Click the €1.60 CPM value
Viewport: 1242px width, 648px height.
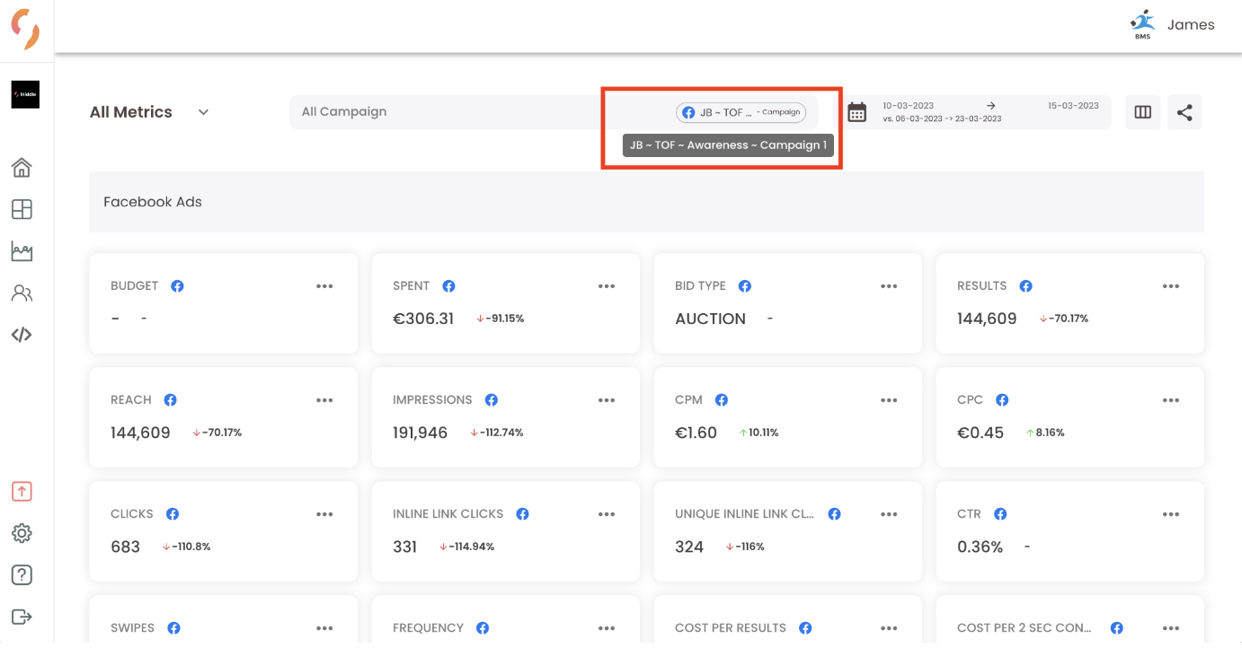click(x=696, y=433)
